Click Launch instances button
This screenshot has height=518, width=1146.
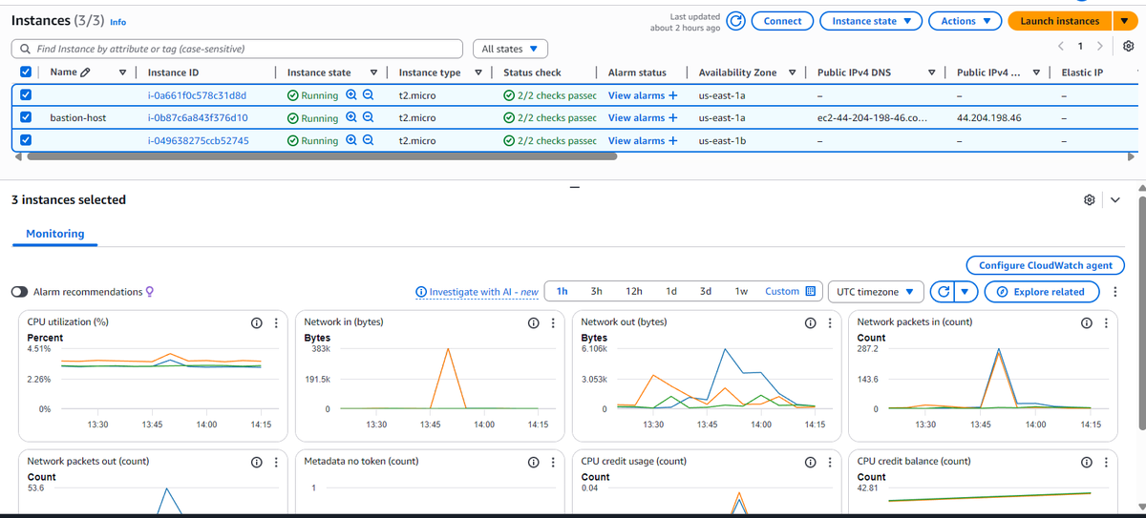pyautogui.click(x=1060, y=21)
